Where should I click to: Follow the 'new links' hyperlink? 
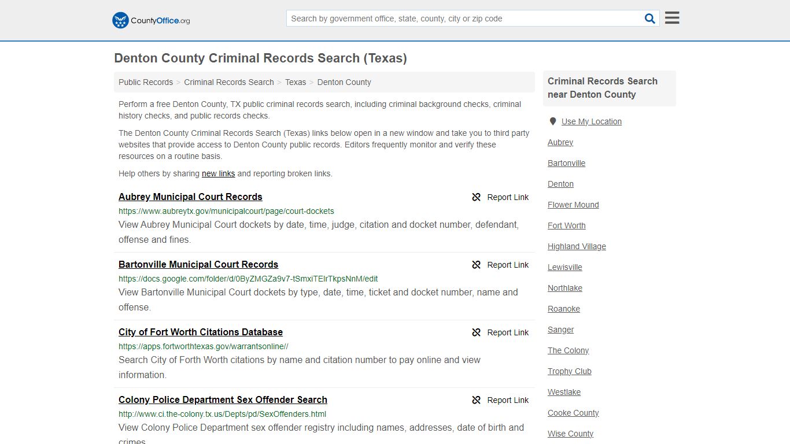(219, 173)
